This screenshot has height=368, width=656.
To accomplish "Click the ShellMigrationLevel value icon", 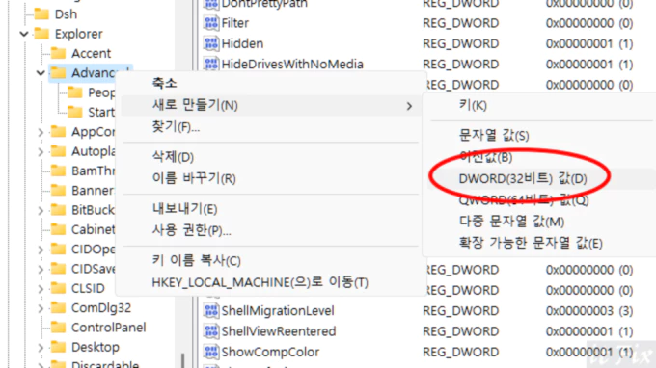I will (x=211, y=311).
